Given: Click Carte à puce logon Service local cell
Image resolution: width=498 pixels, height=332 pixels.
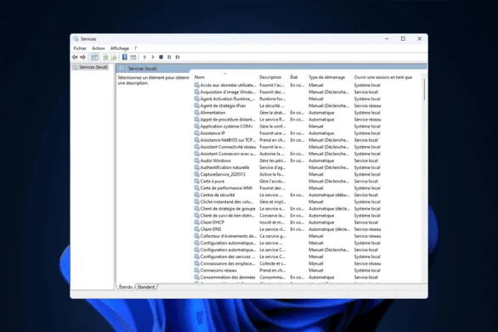Looking at the screenshot, I should (366, 181).
